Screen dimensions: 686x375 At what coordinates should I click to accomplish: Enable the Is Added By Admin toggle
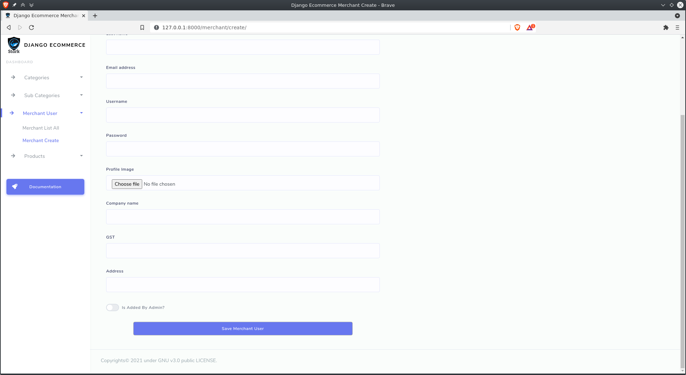[112, 307]
